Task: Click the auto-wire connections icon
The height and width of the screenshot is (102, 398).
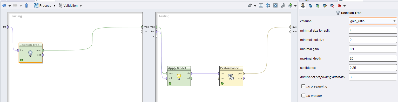Action: (250, 5)
